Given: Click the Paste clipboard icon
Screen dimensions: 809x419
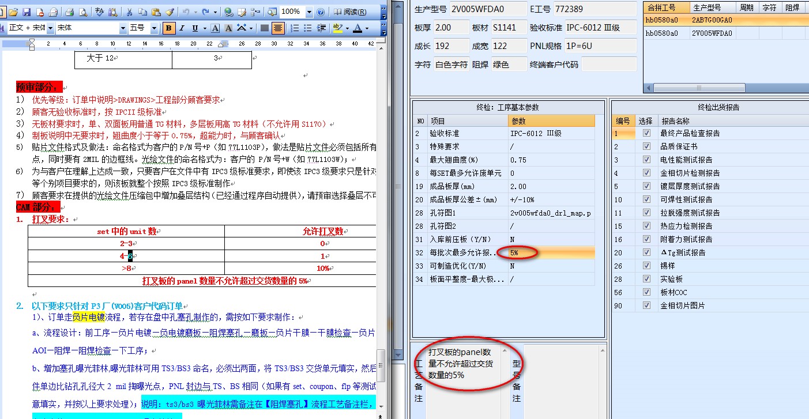Looking at the screenshot, I should [156, 12].
